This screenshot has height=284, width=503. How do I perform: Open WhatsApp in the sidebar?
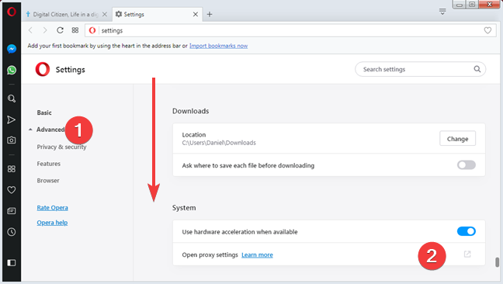(12, 70)
